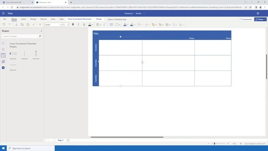This screenshot has width=268, height=151.
Task: Undo the last action
Action: (4, 25)
